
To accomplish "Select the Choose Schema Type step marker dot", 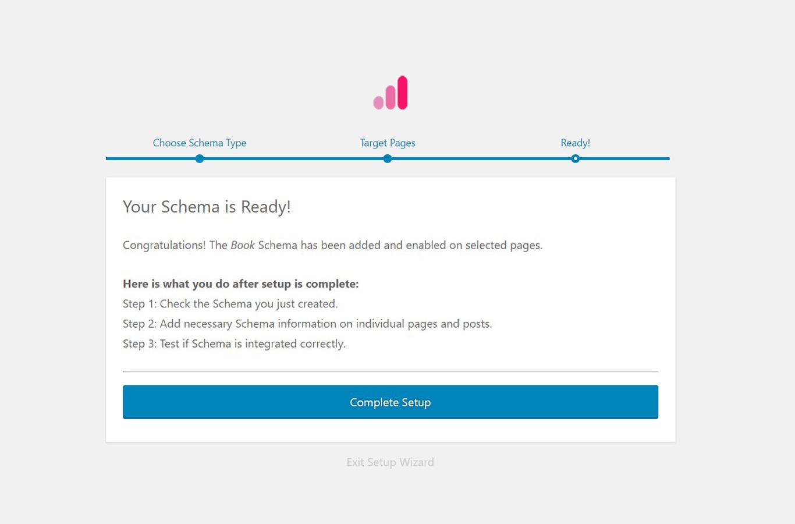I will pyautogui.click(x=200, y=158).
